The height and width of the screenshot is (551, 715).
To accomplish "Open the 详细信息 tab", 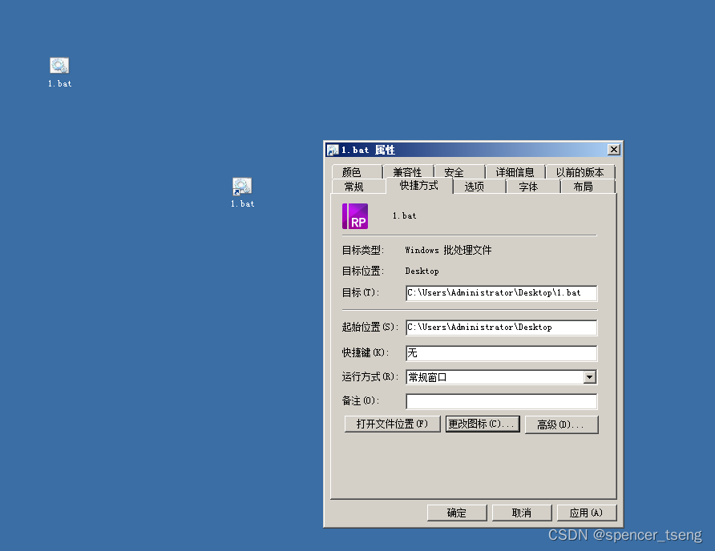I will [514, 171].
